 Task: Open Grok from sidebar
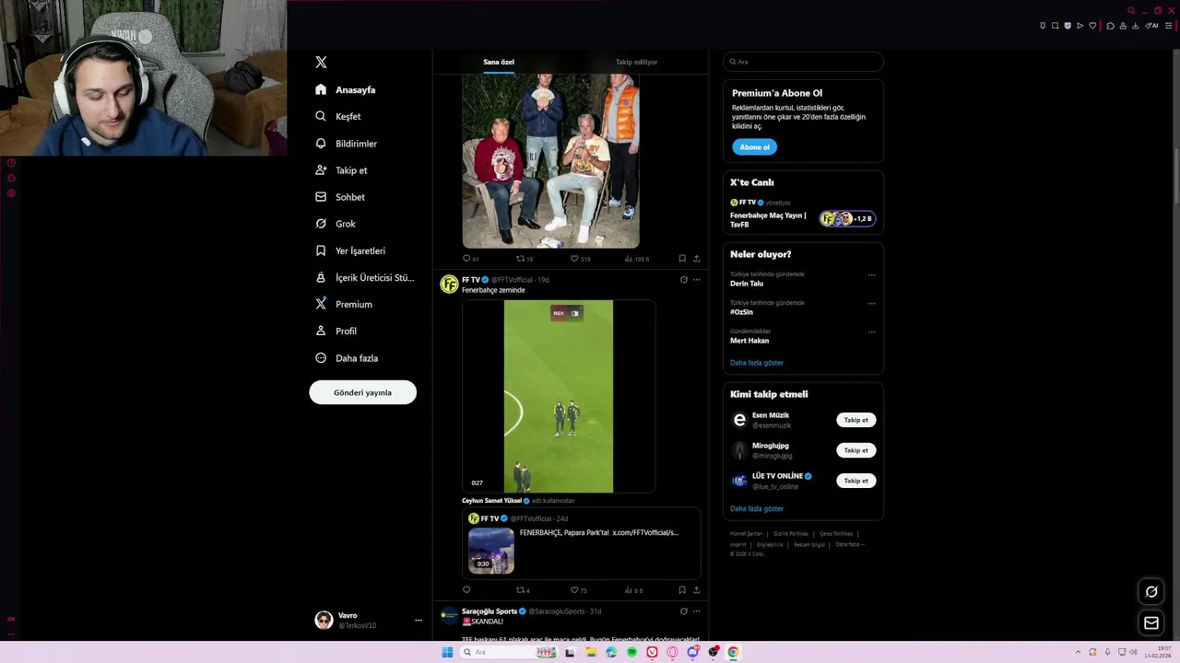[x=336, y=224]
